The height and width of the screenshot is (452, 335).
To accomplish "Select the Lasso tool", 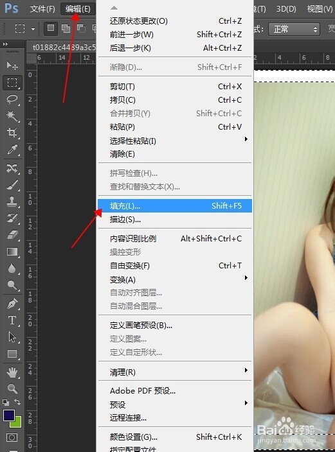I will point(12,100).
